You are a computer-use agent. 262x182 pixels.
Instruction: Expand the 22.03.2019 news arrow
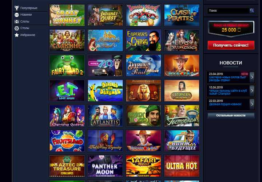click(252, 104)
